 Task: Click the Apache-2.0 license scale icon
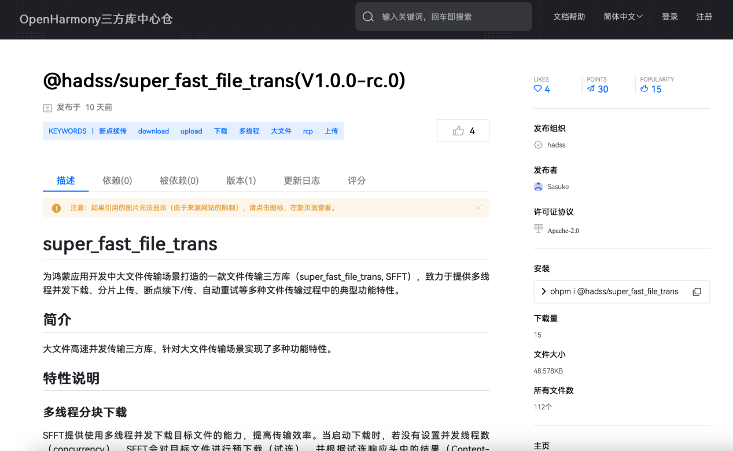click(538, 228)
